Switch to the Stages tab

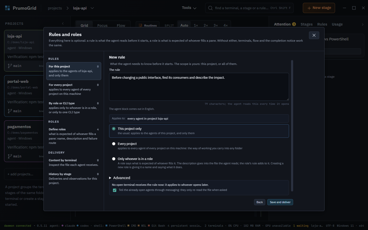tap(307, 24)
